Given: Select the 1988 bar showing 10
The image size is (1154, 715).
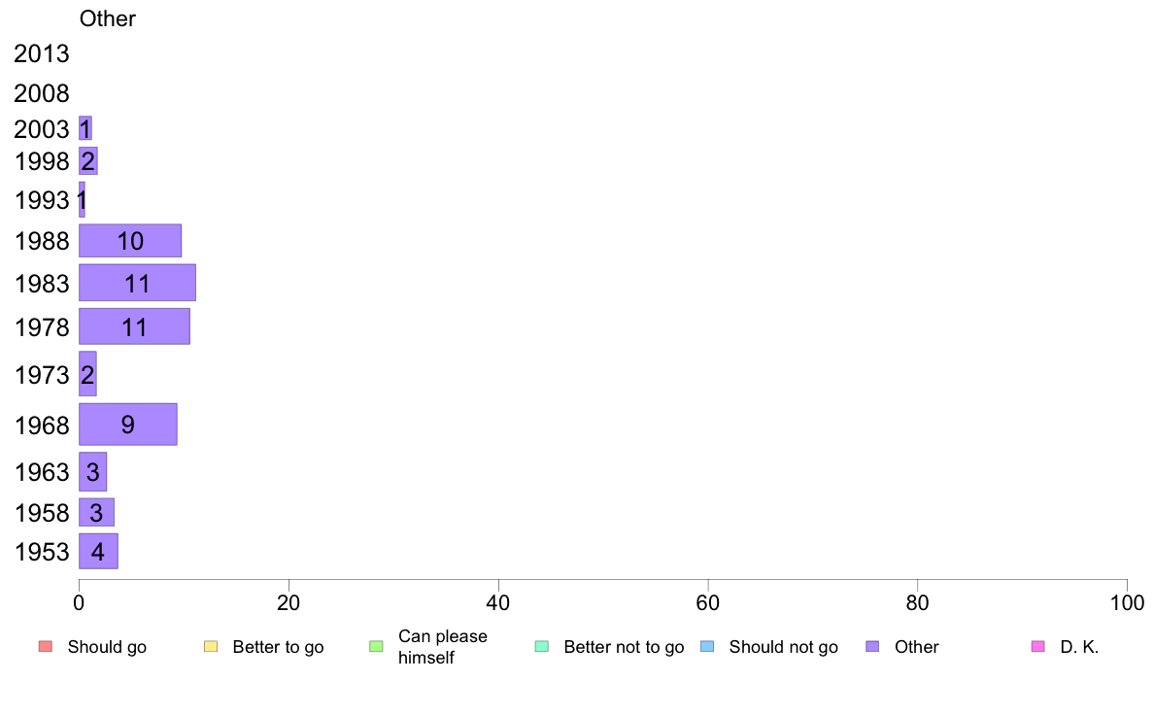Looking at the screenshot, I should [130, 241].
